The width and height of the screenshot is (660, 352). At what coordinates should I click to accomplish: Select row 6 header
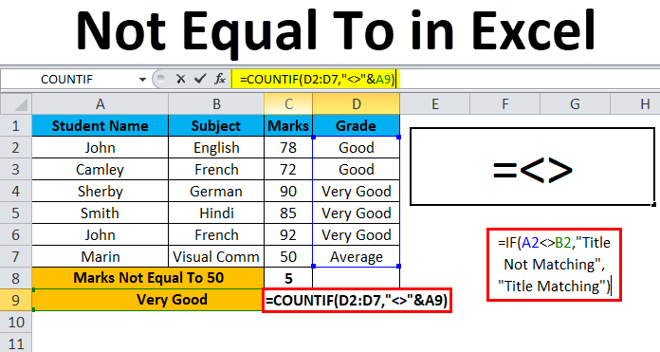pyautogui.click(x=16, y=234)
